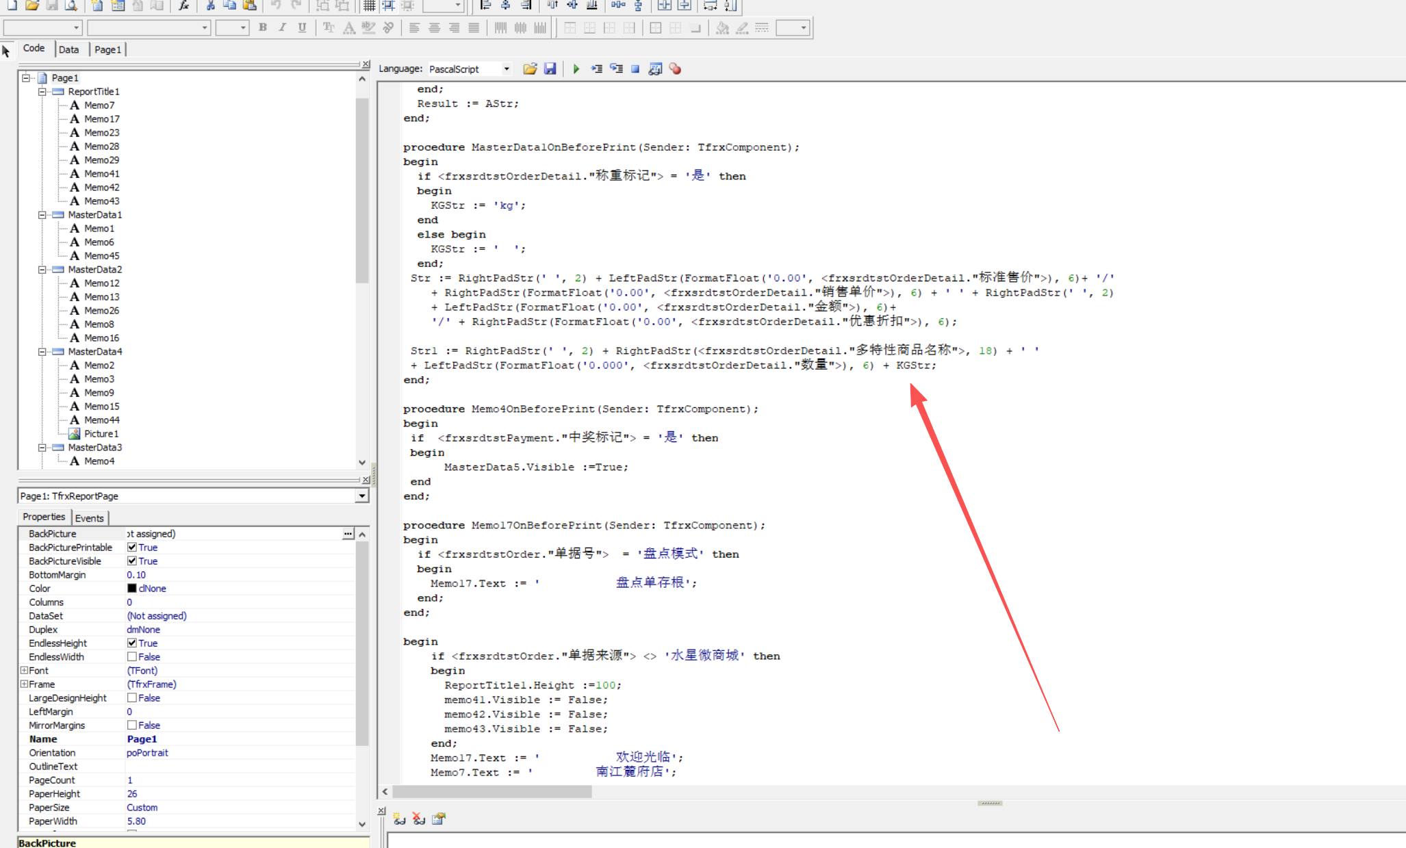
Task: Click the Bold formatting button
Action: coord(263,28)
